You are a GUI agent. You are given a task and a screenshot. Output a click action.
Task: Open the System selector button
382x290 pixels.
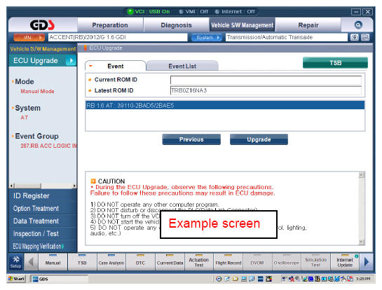[x=207, y=38]
